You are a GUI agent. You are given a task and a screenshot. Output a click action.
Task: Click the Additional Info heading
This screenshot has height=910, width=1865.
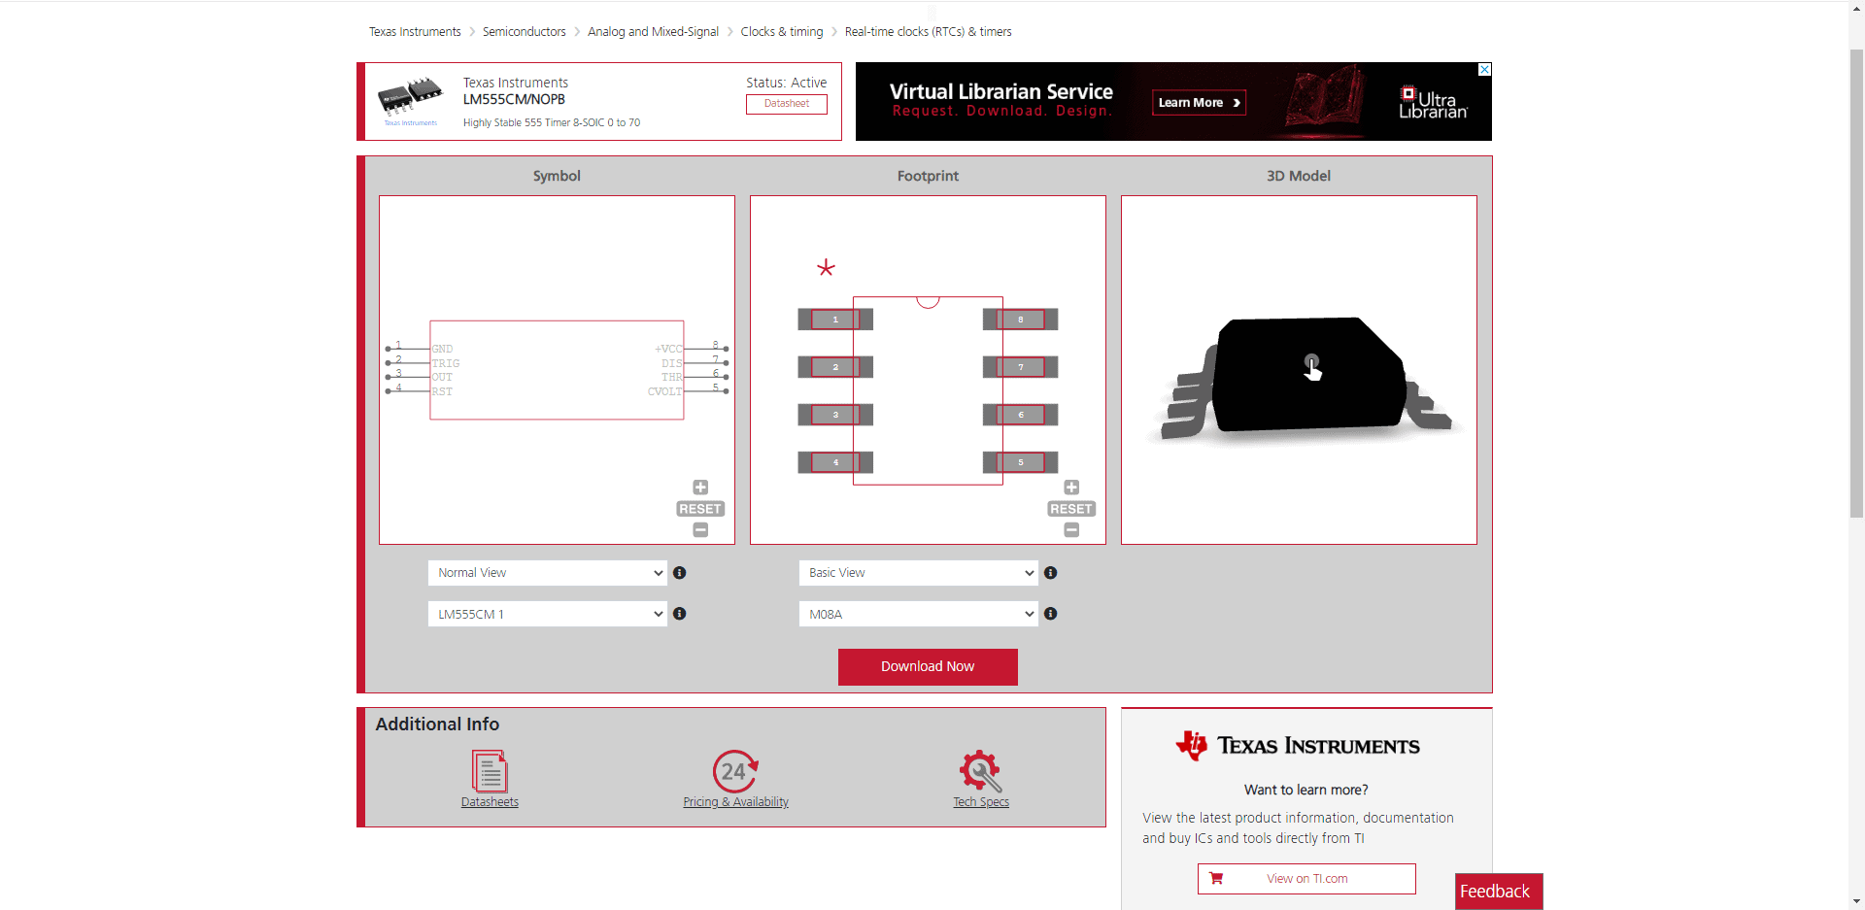[x=437, y=725]
